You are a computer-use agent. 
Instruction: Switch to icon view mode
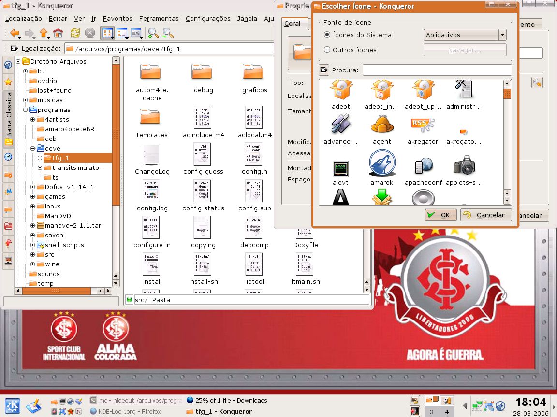pos(106,33)
